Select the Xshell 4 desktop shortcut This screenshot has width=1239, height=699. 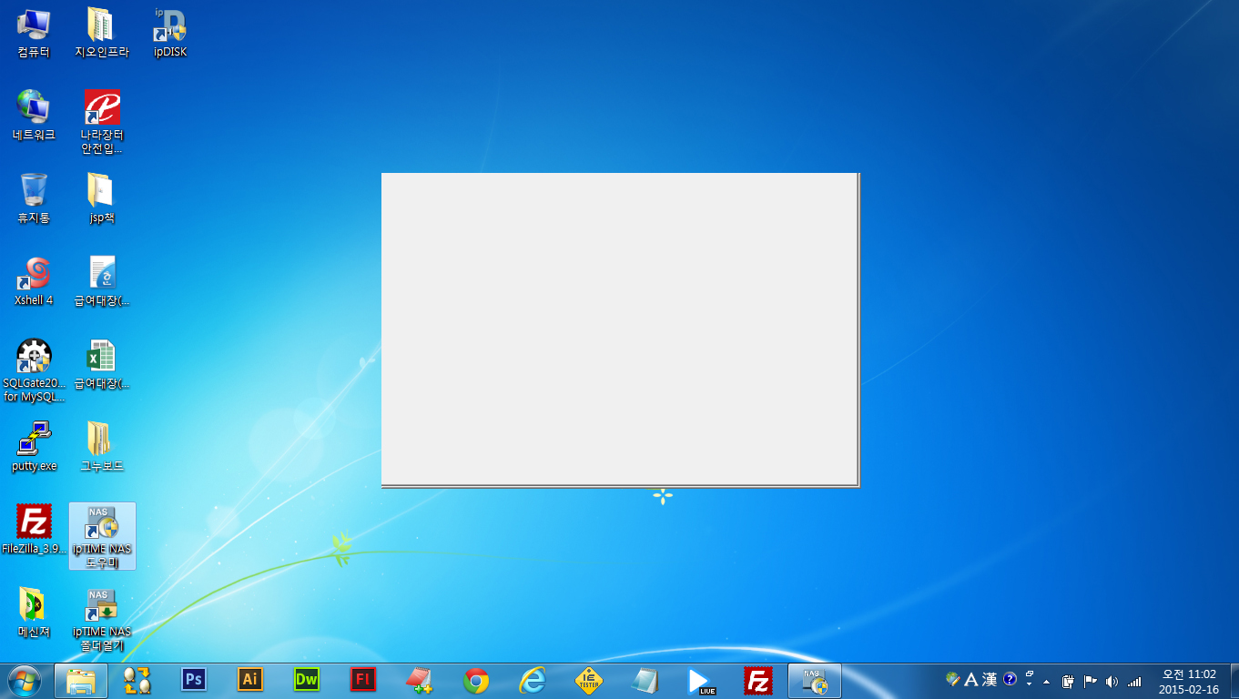(x=34, y=280)
